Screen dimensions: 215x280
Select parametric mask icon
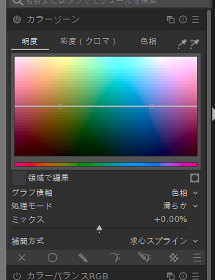[x=114, y=258]
